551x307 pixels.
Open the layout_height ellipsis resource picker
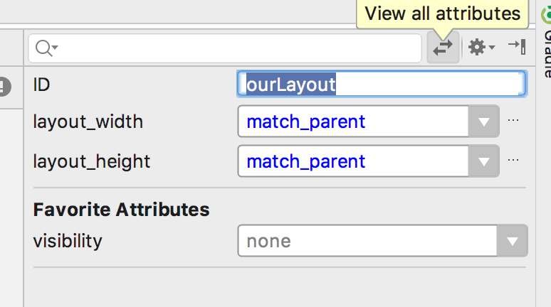point(513,160)
